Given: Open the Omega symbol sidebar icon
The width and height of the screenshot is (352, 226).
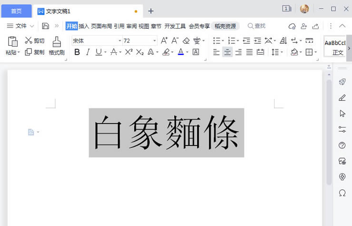Looking at the screenshot, I should click(342, 193).
